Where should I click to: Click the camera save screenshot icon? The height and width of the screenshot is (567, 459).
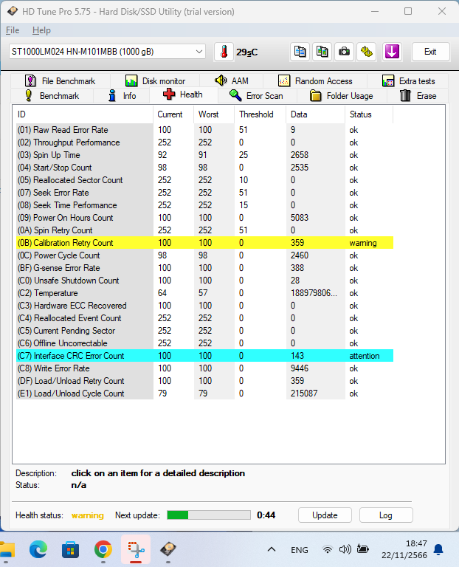pyautogui.click(x=344, y=52)
